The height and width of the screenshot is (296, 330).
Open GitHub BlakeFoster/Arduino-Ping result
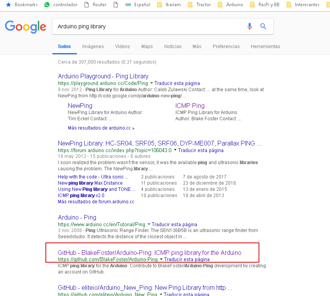(x=149, y=253)
